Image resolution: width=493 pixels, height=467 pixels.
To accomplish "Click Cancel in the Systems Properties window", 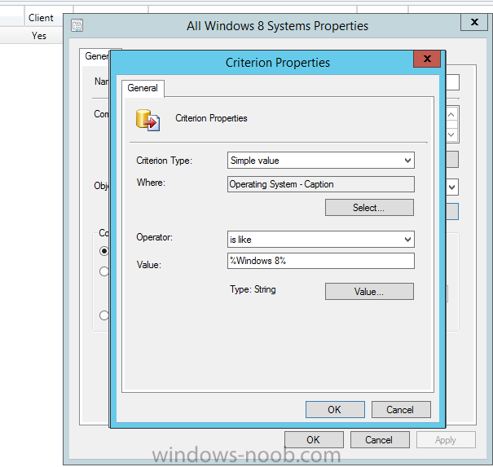I will coord(380,439).
